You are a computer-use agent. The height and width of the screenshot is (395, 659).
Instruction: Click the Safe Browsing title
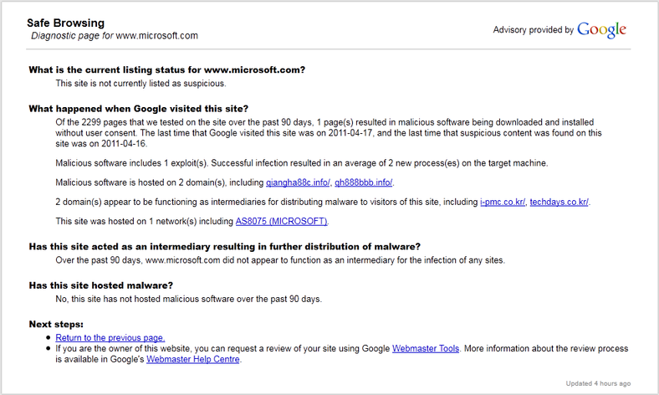(x=65, y=23)
